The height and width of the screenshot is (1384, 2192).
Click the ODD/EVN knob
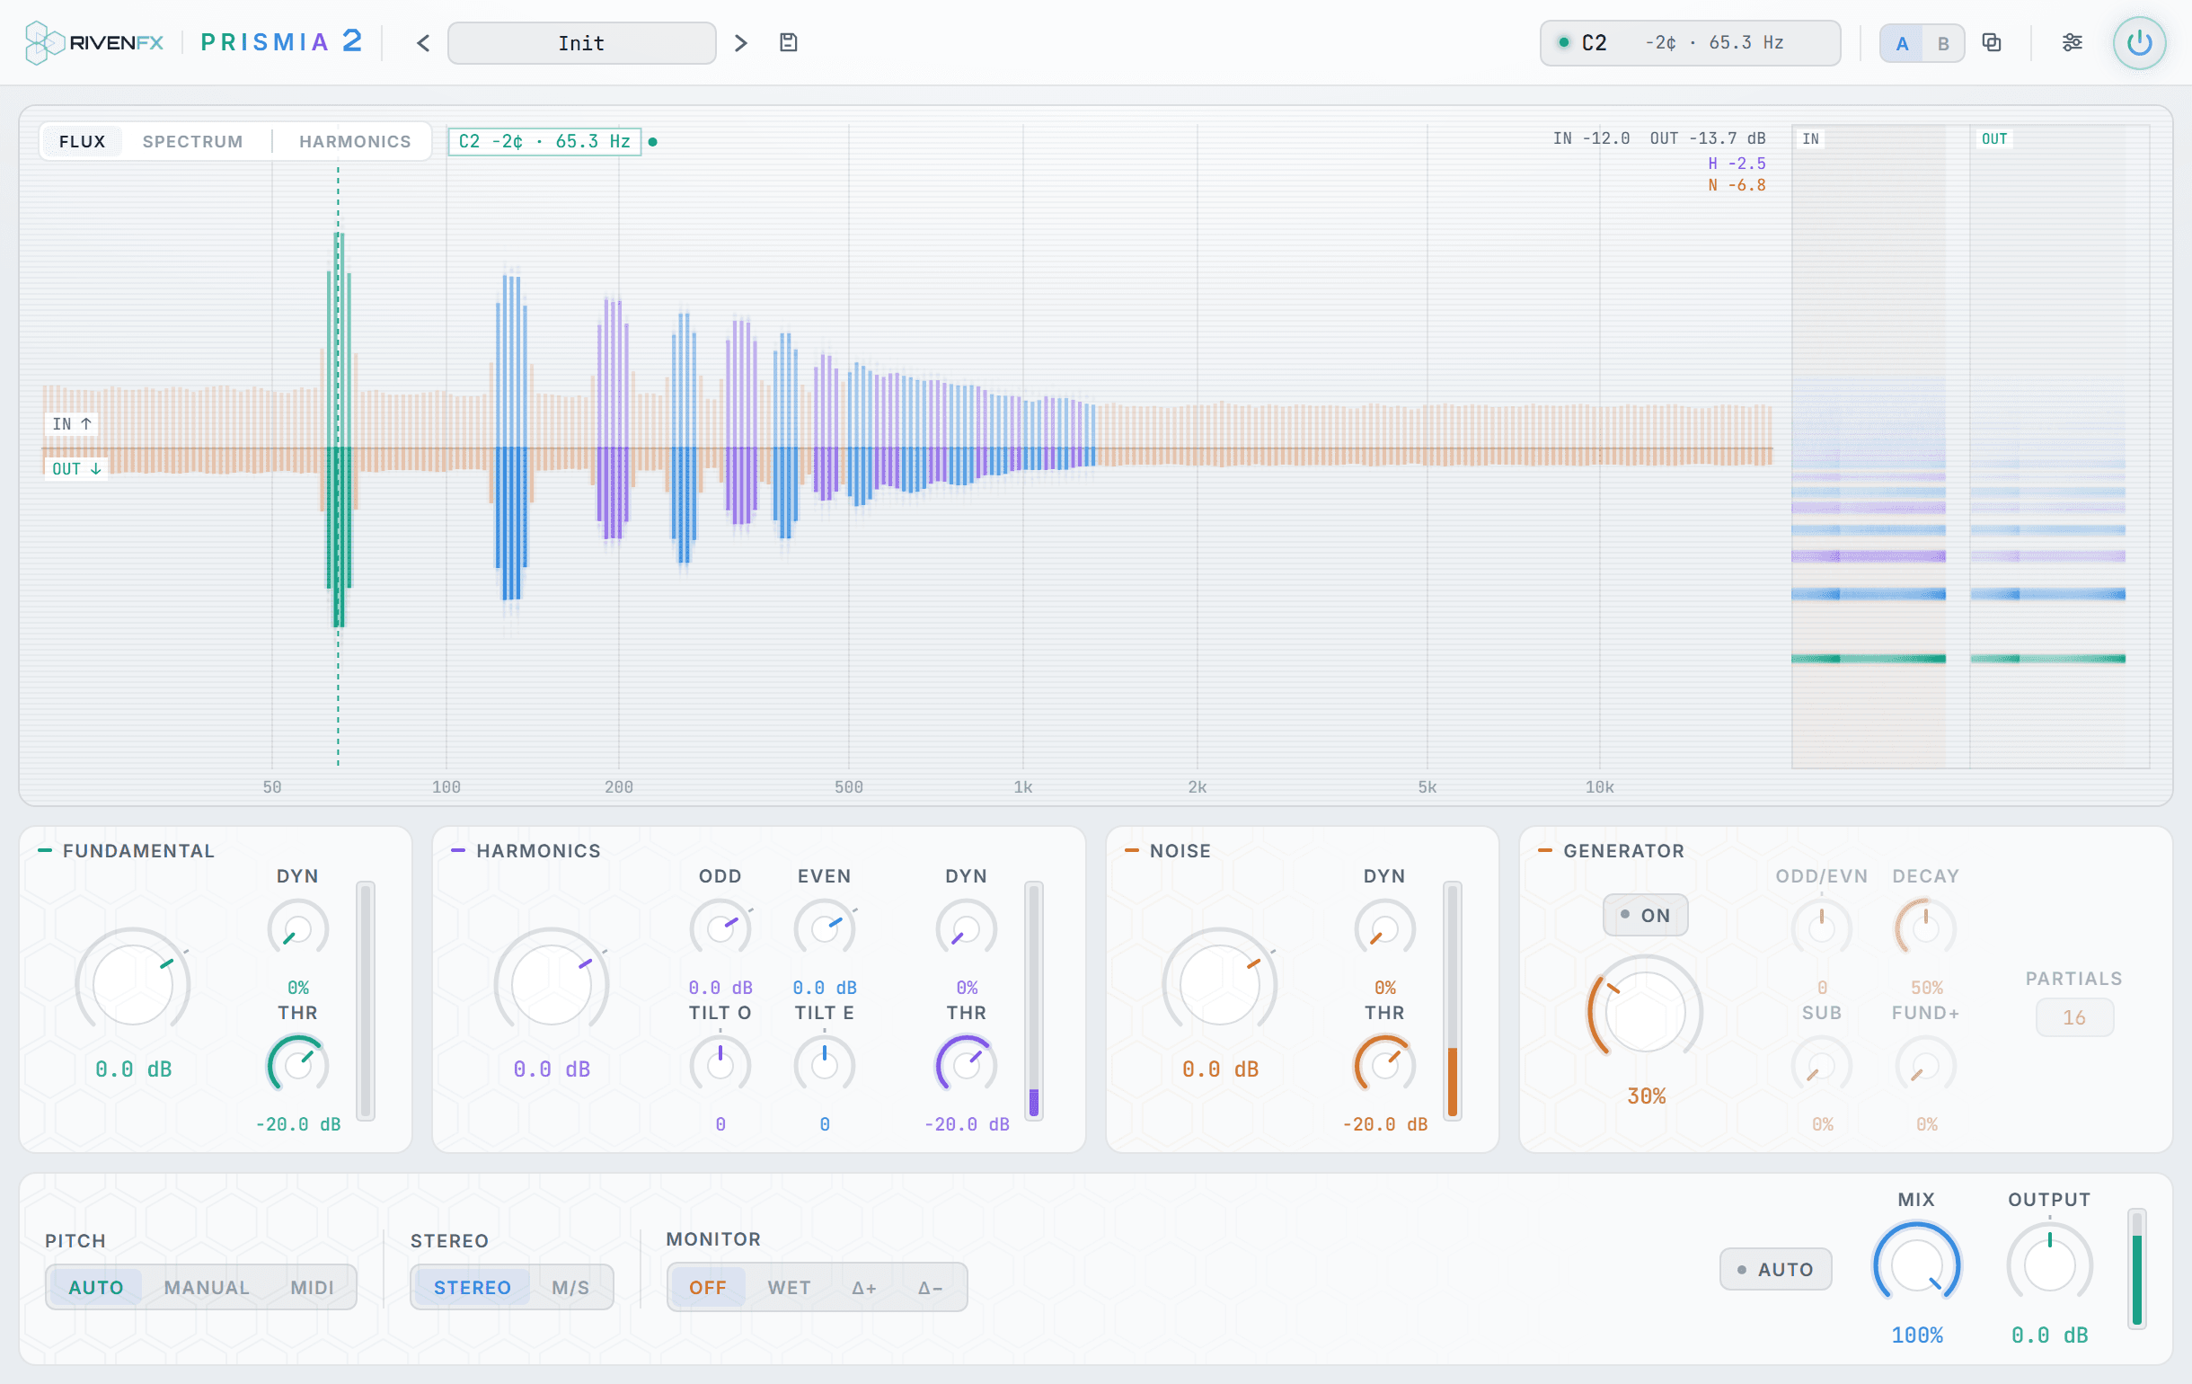(x=1822, y=929)
